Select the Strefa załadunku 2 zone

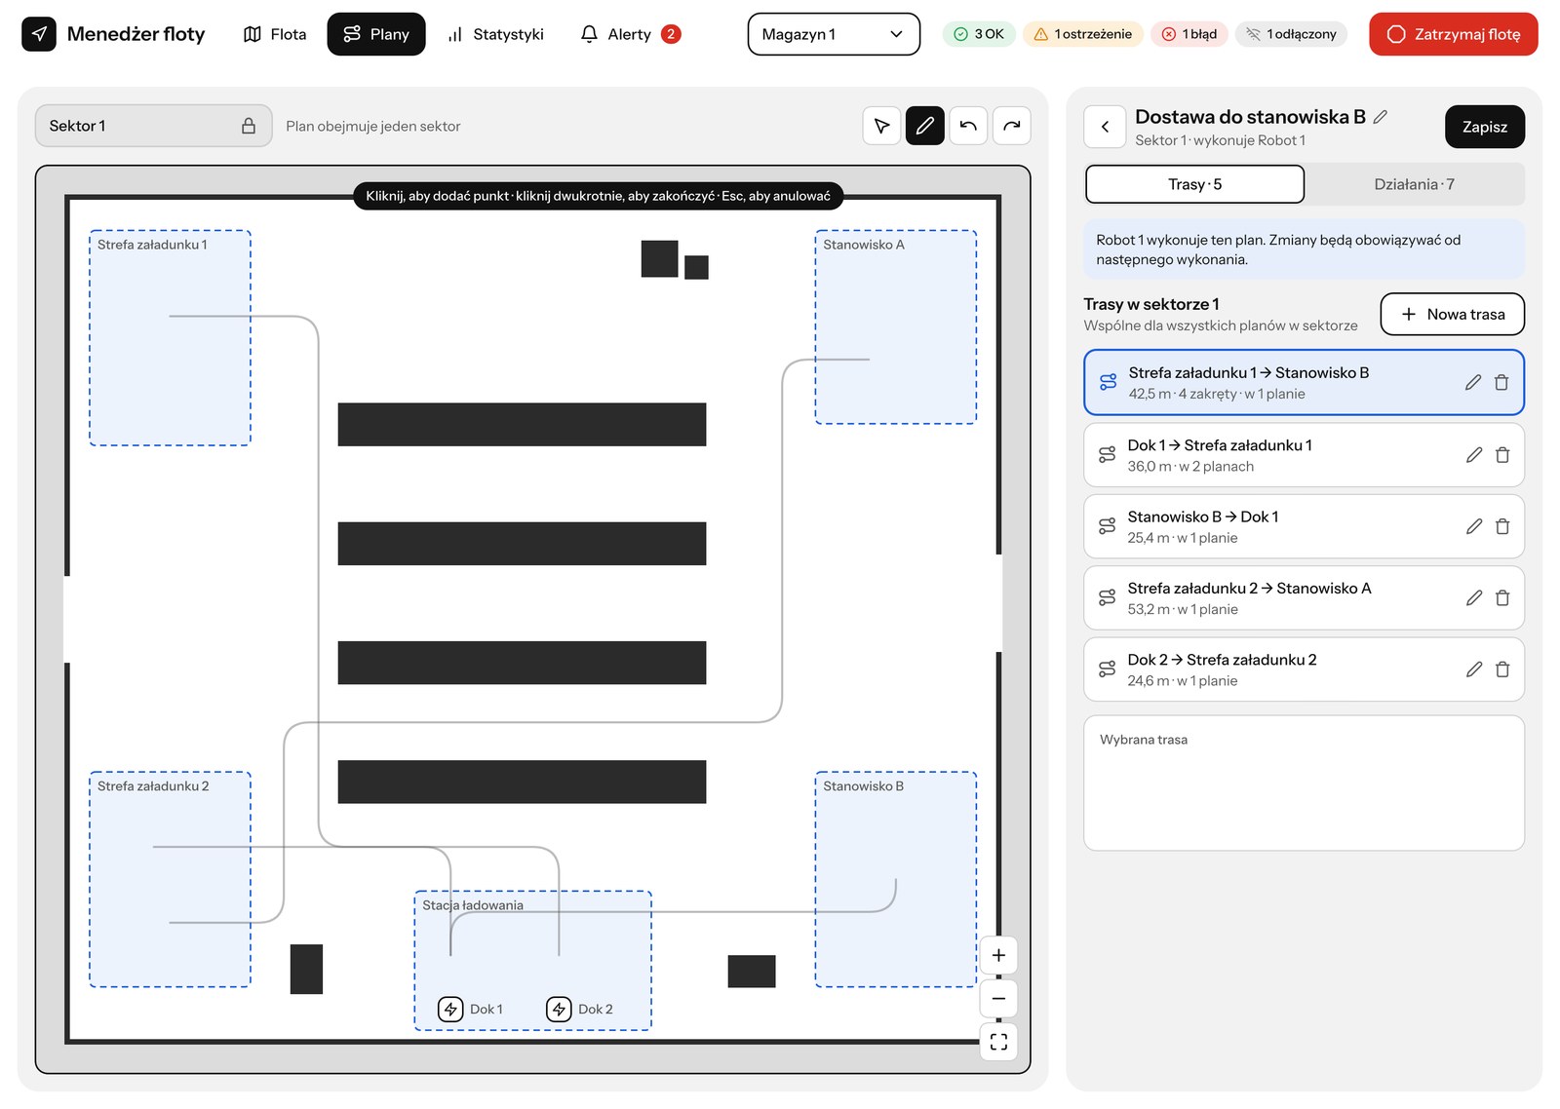point(170,879)
